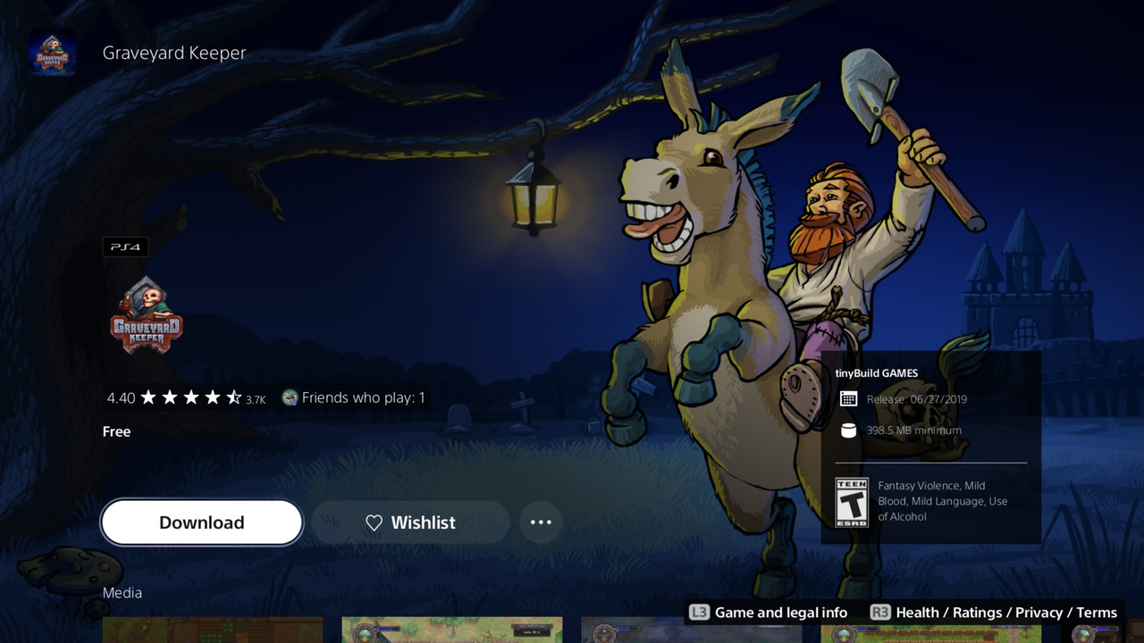Open the first media thumbnail
This screenshot has width=1144, height=643.
(213, 630)
